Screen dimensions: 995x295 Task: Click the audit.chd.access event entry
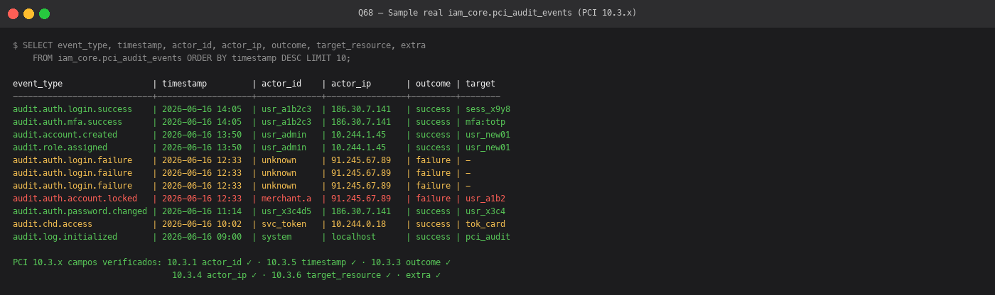[x=53, y=224]
